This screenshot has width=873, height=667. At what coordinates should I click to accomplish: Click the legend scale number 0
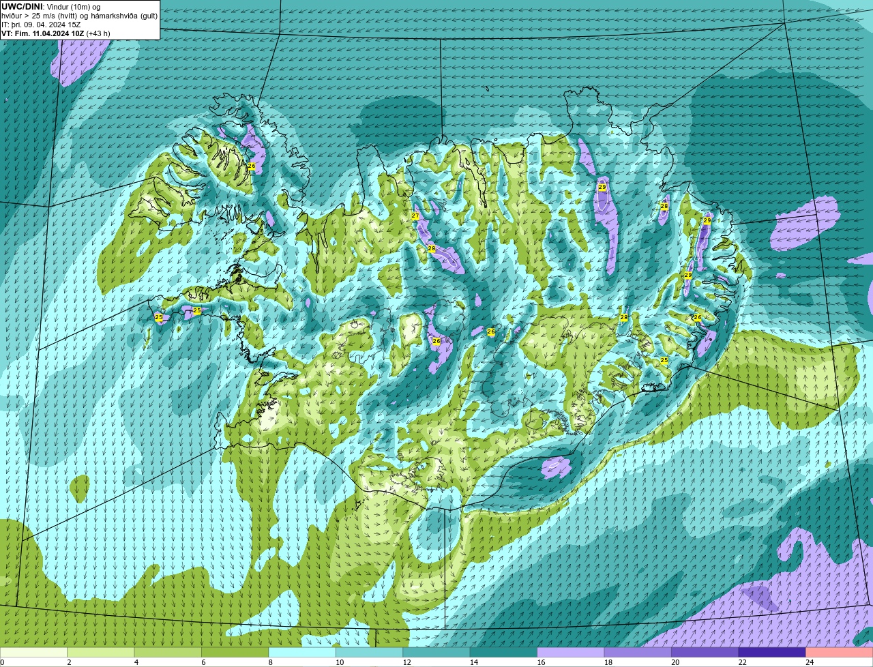(x=3, y=662)
